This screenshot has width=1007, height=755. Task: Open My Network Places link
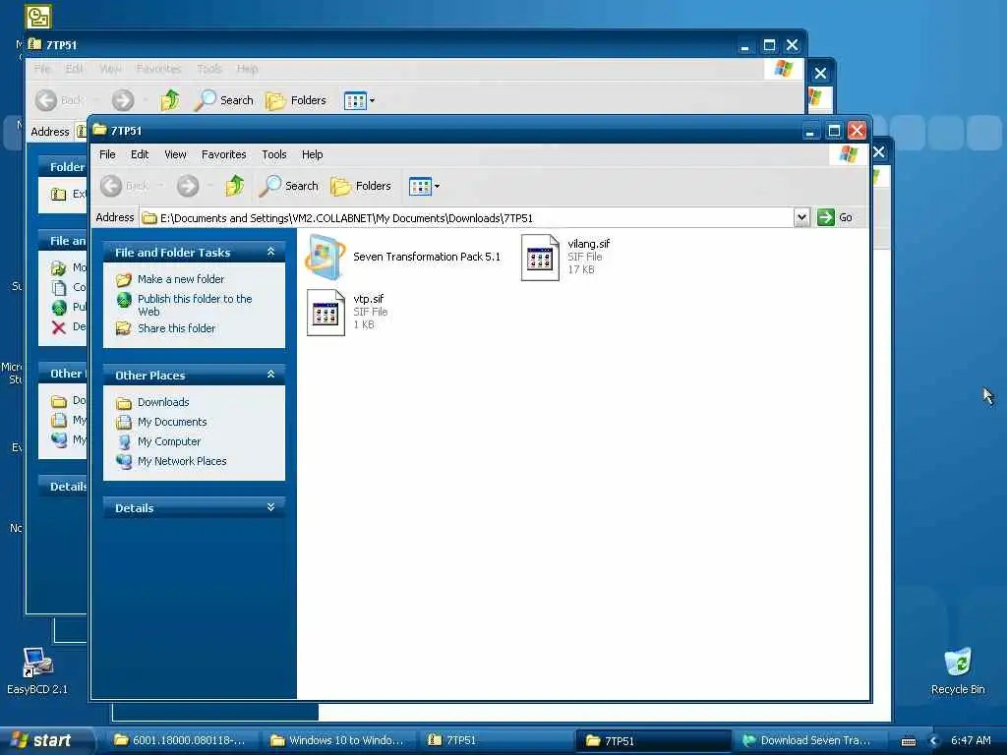click(182, 461)
